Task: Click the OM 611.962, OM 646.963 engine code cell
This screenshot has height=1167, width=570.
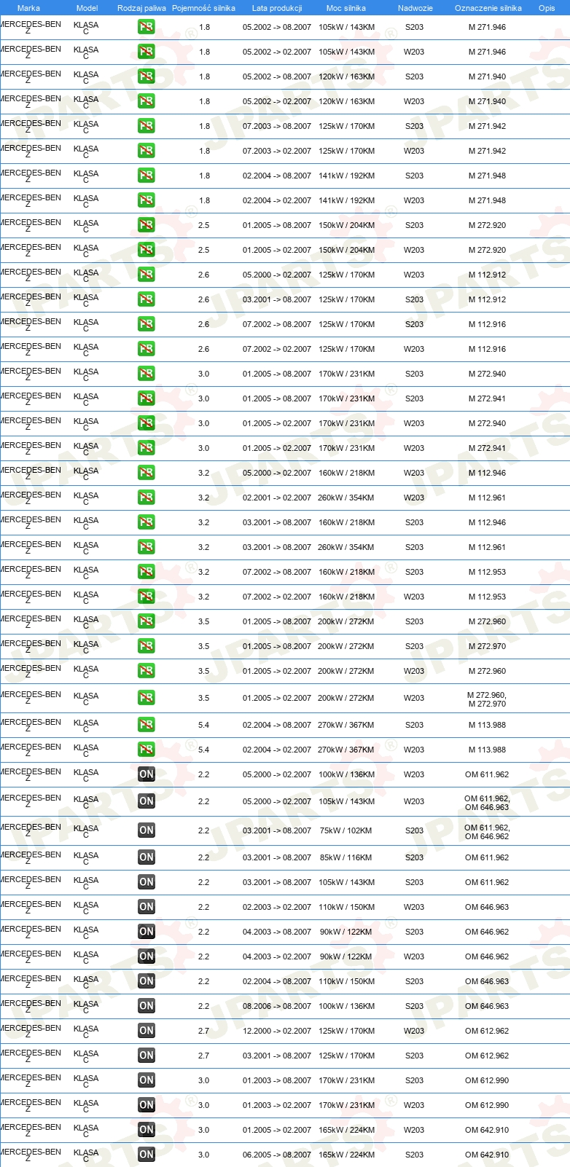Action: point(487,803)
